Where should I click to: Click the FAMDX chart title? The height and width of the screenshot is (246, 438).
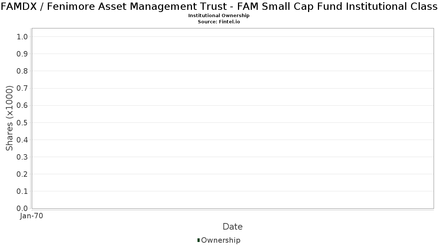coord(219,6)
